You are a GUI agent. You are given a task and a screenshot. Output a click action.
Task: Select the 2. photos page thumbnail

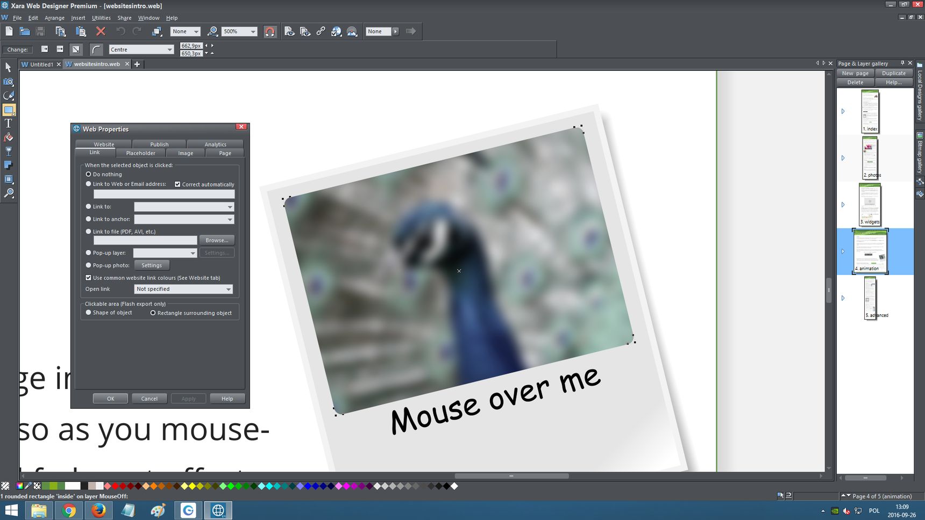coord(870,158)
